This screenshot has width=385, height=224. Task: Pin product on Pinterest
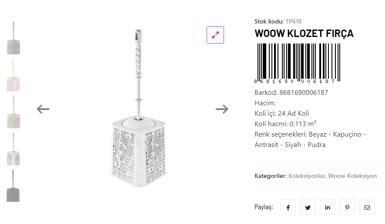tap(347, 207)
